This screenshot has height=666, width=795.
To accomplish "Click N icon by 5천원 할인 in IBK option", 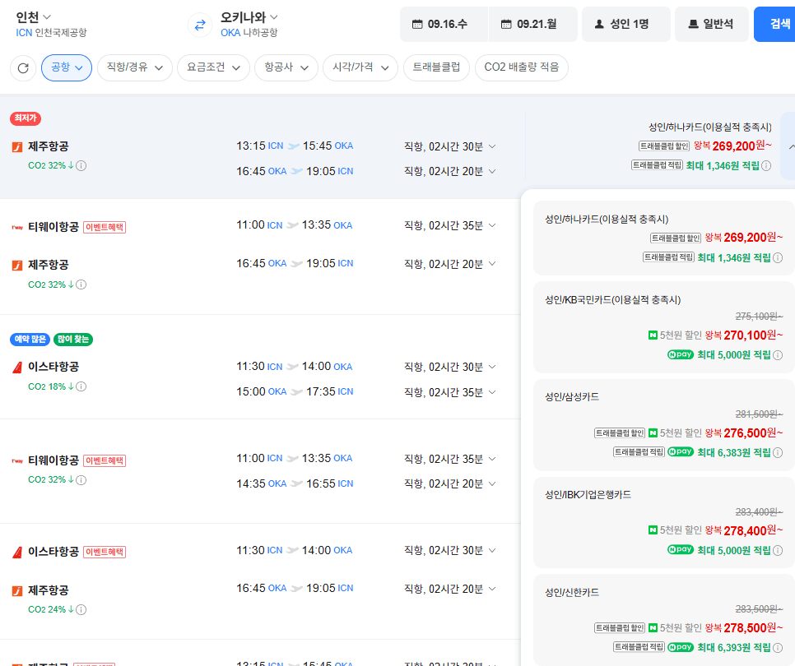I will click(653, 530).
